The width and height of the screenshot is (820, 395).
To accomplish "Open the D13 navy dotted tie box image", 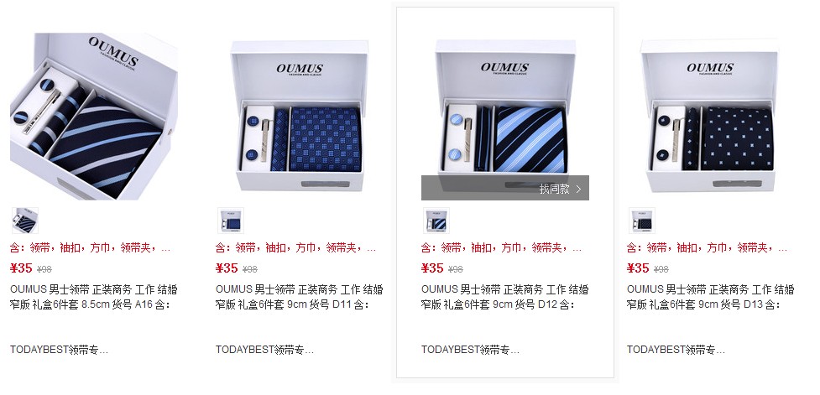I will pyautogui.click(x=710, y=116).
